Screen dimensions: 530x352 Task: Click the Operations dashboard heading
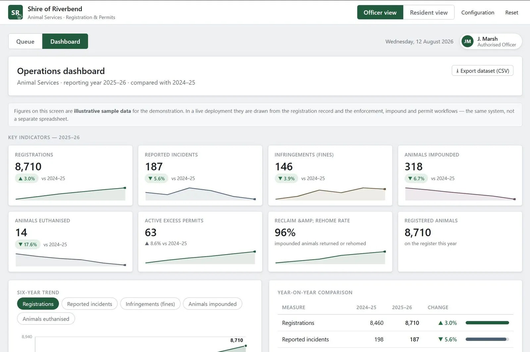pyautogui.click(x=61, y=71)
